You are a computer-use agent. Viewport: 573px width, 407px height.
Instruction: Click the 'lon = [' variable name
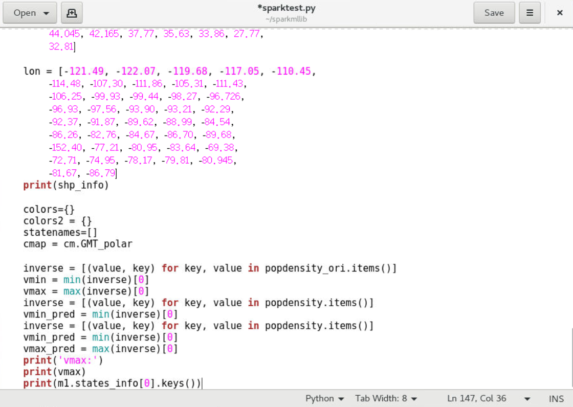point(32,71)
